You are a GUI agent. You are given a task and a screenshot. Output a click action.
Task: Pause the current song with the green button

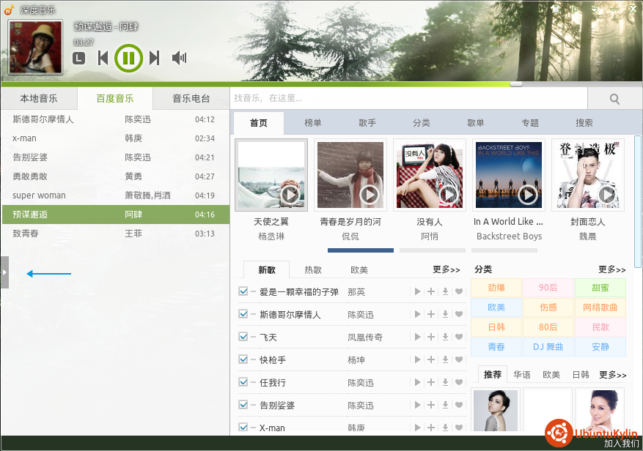click(128, 58)
